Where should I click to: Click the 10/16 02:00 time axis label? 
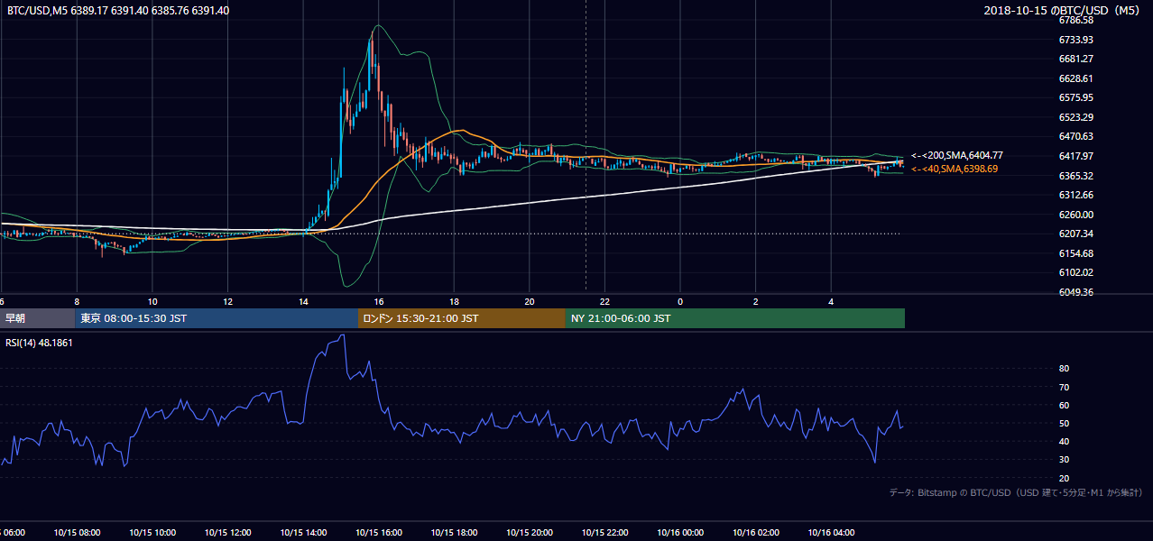[x=756, y=533]
